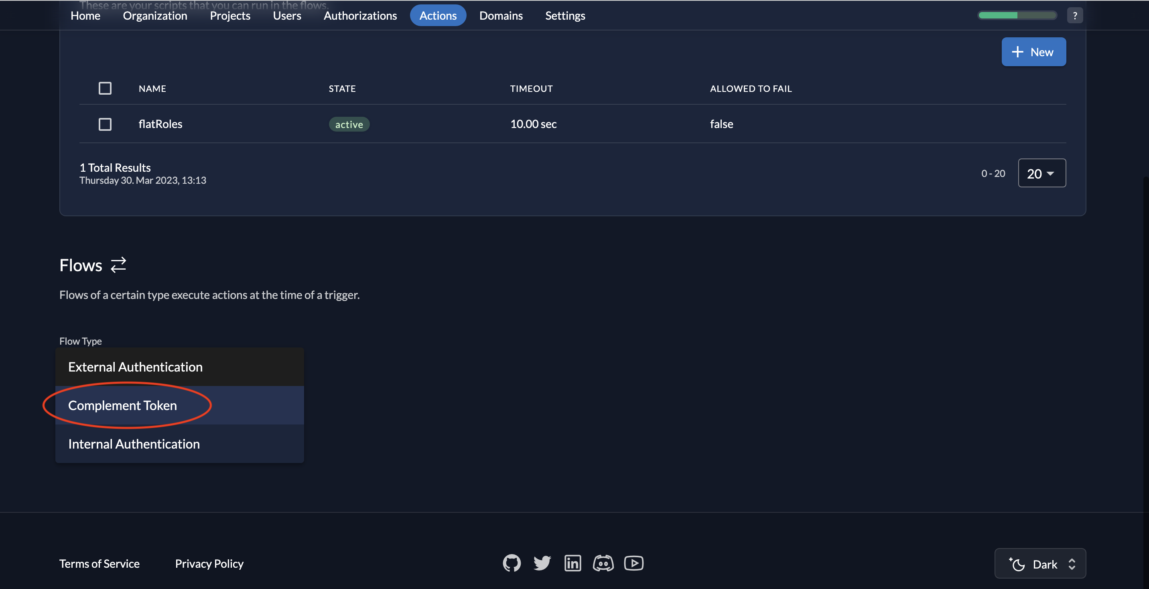
Task: Toggle the select-all checkbox in table header
Action: click(105, 88)
